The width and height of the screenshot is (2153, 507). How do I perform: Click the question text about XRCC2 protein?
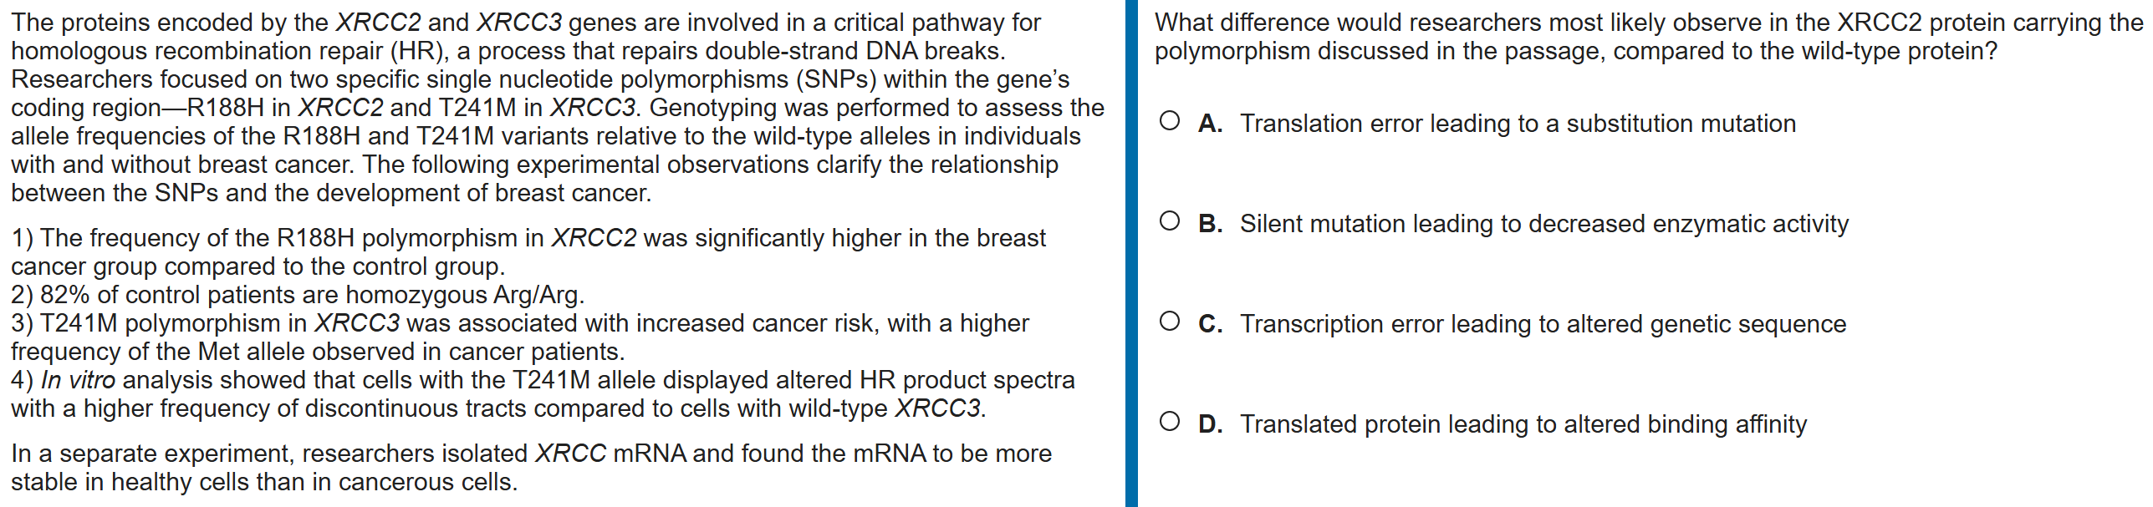click(x=1647, y=37)
